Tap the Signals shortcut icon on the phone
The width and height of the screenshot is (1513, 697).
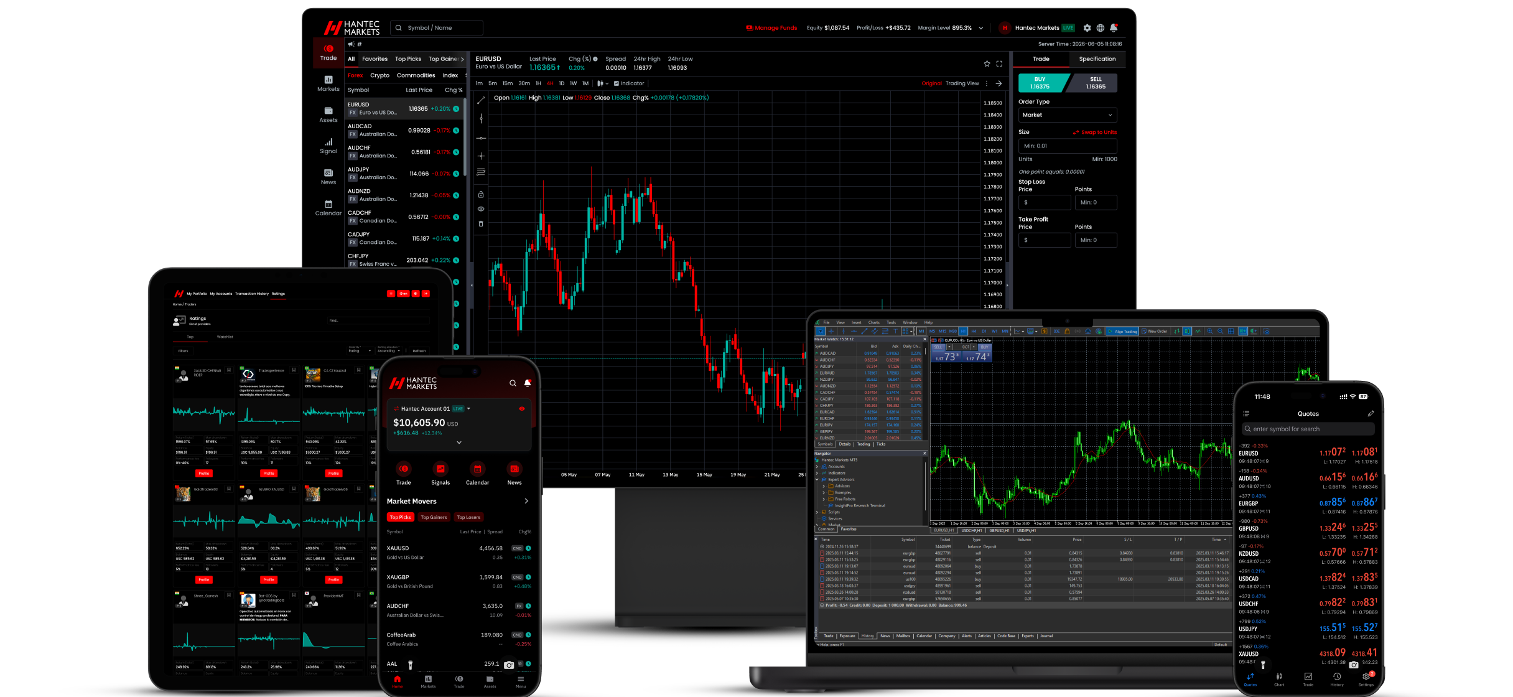[440, 469]
